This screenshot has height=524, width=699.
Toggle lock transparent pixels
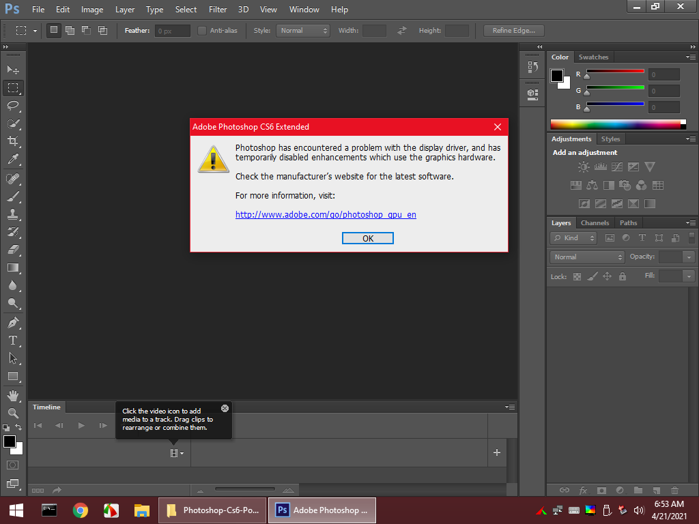coord(577,277)
